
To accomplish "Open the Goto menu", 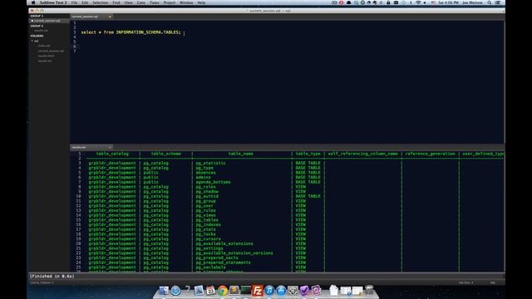I will tap(141, 2).
